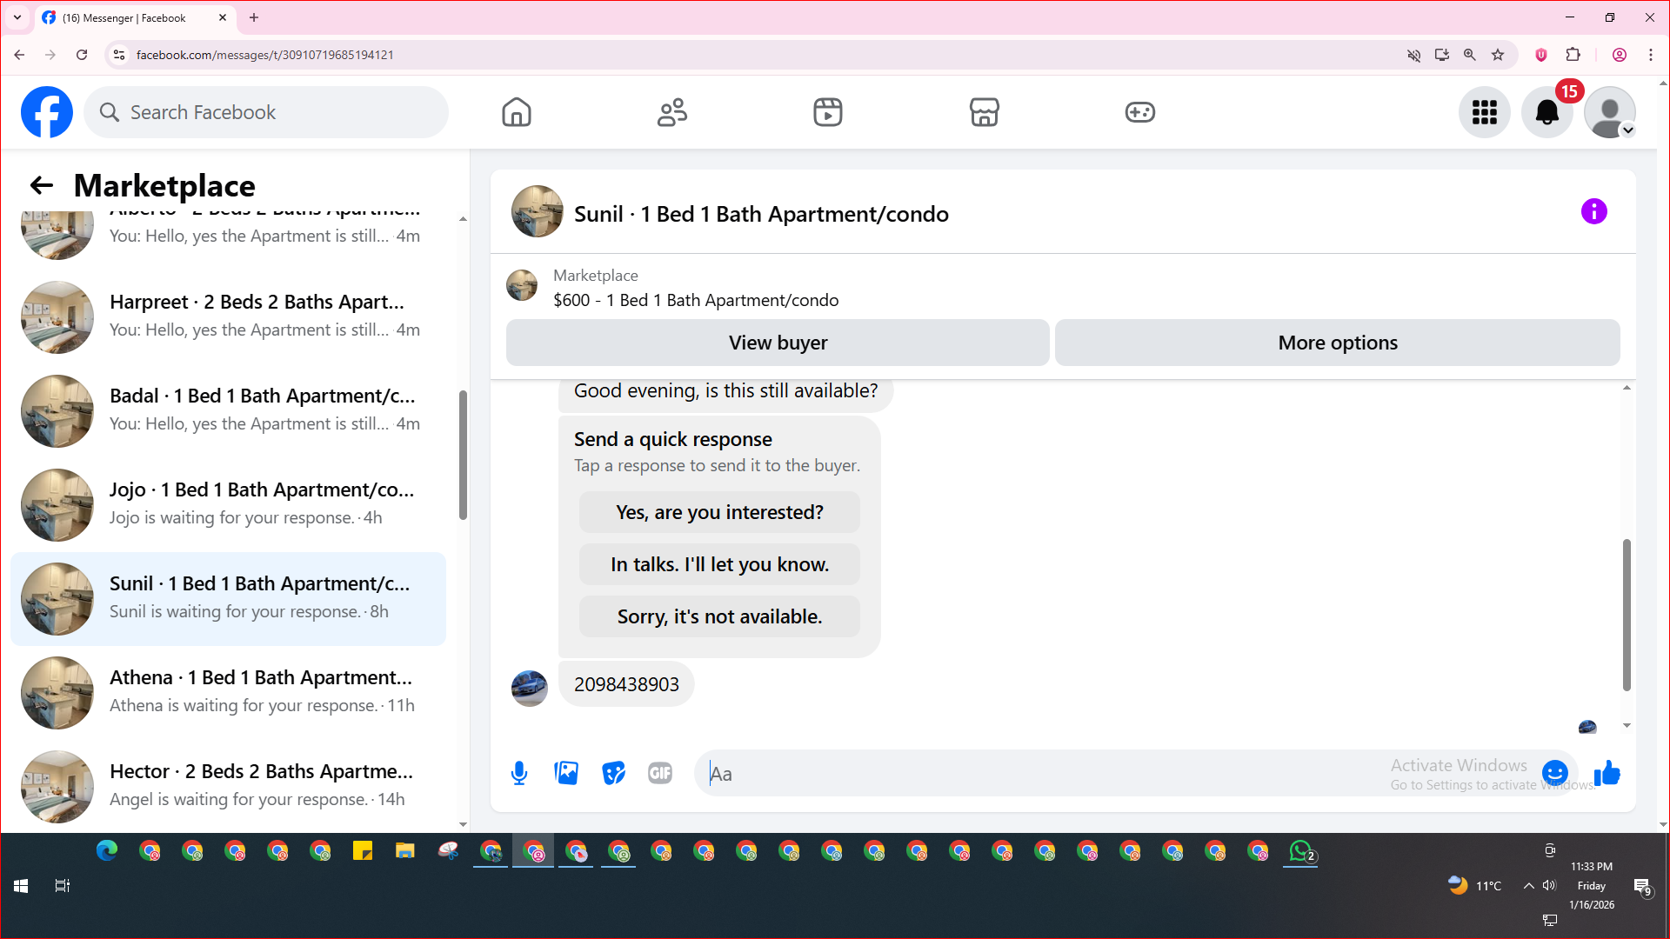The width and height of the screenshot is (1670, 939).
Task: Open the GIF picker
Action: point(660,773)
